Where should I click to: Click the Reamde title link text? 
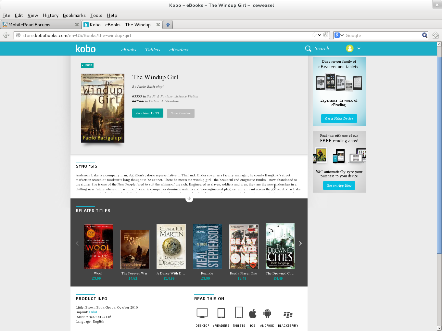coord(207,274)
